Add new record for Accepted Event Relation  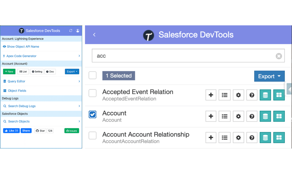[211, 95]
